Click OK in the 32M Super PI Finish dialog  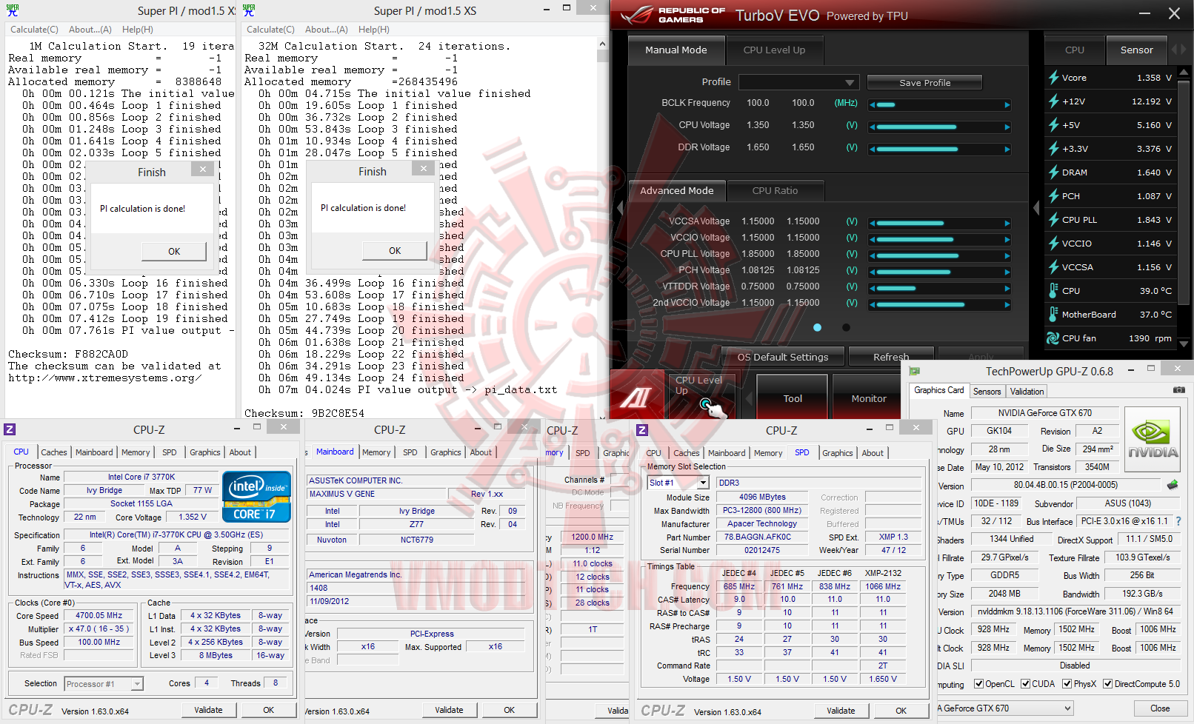(x=395, y=251)
